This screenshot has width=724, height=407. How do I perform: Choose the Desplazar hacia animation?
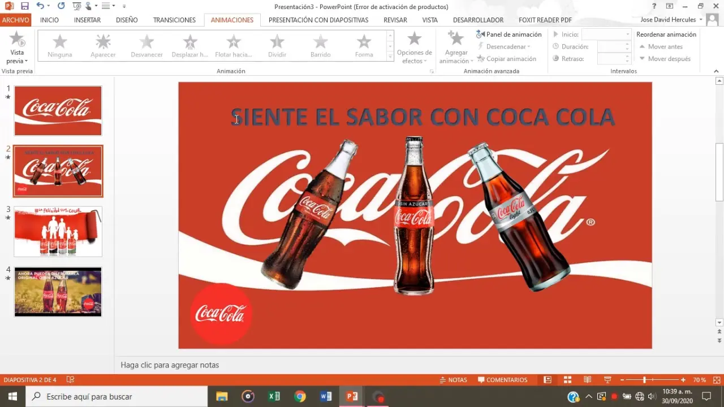[x=190, y=46]
